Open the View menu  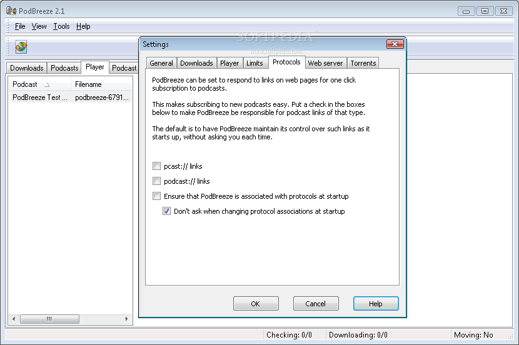point(39,26)
